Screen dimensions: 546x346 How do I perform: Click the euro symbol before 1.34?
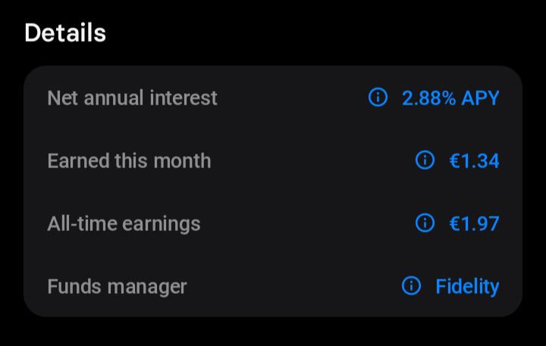coord(455,161)
